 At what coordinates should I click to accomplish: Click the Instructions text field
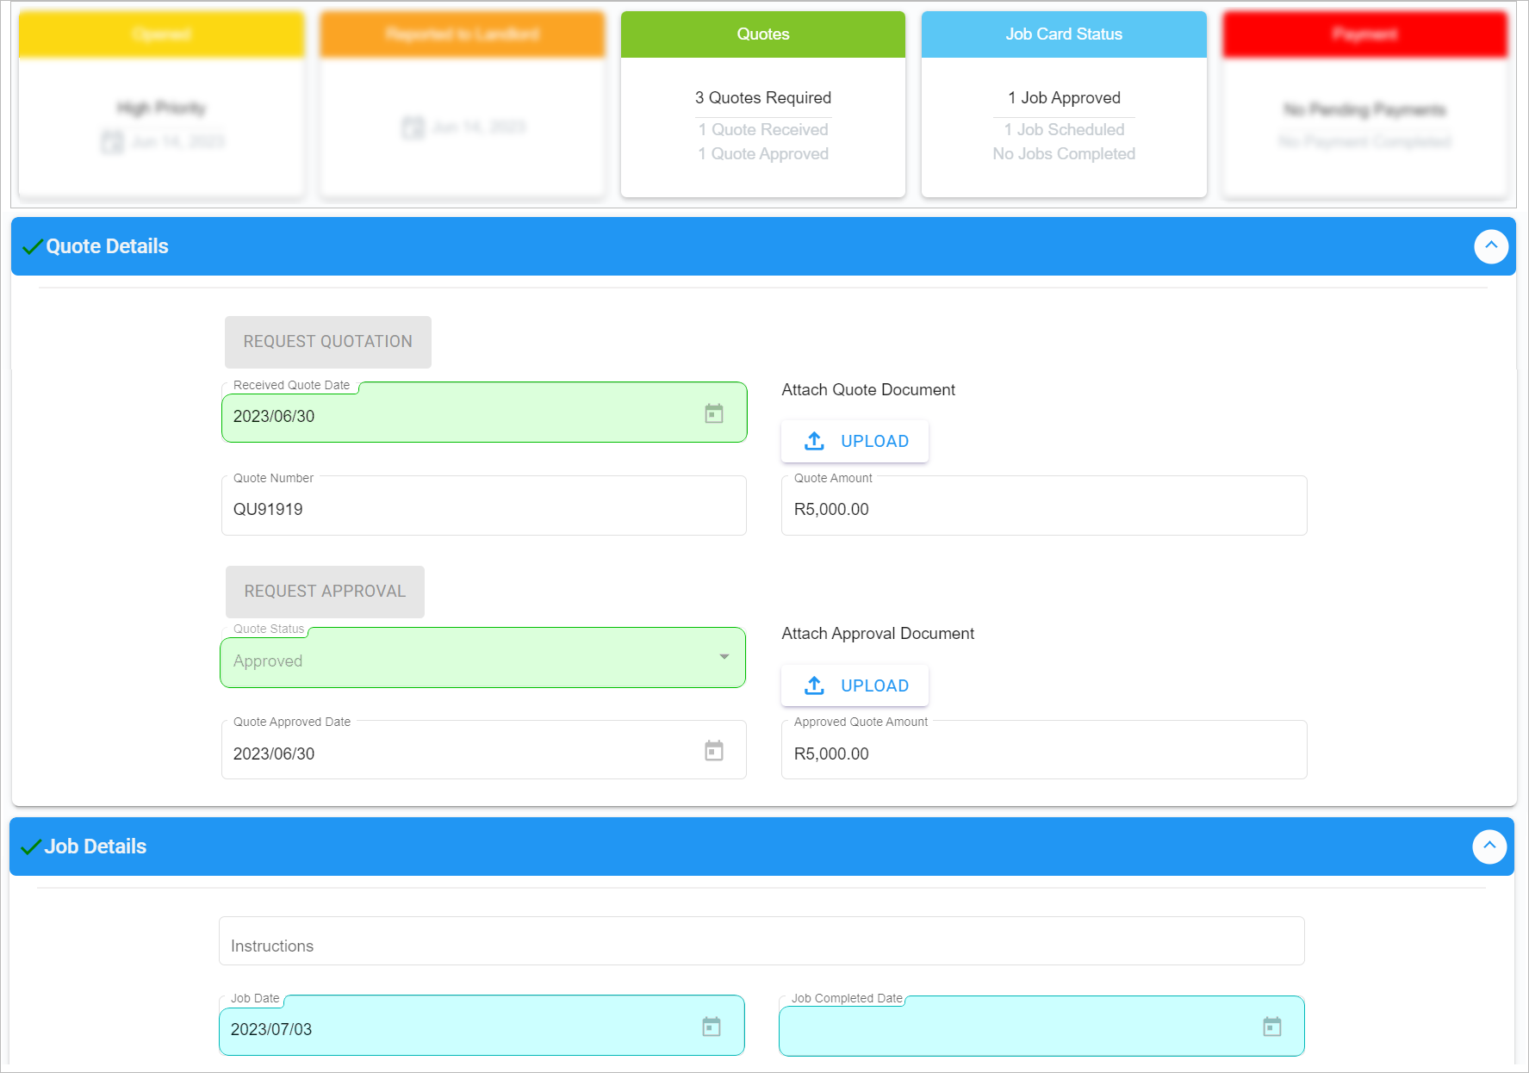[x=761, y=941]
